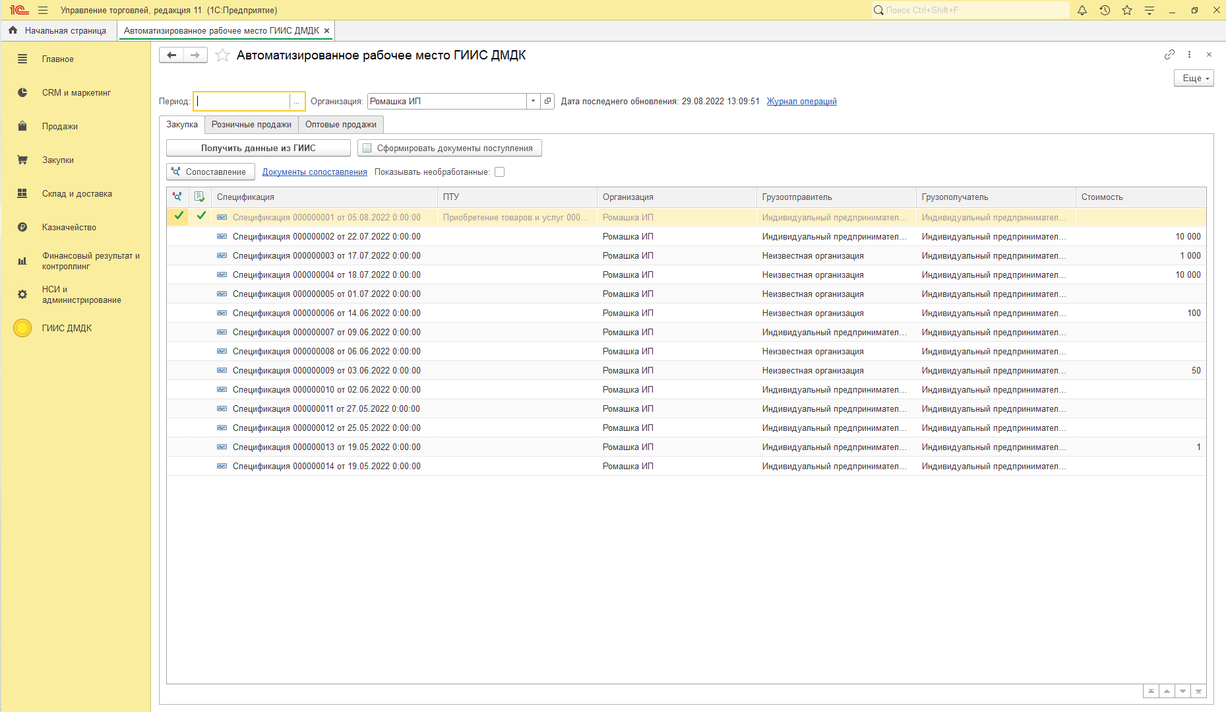Open the main hamburger menu
This screenshot has height=712, width=1226.
point(43,11)
